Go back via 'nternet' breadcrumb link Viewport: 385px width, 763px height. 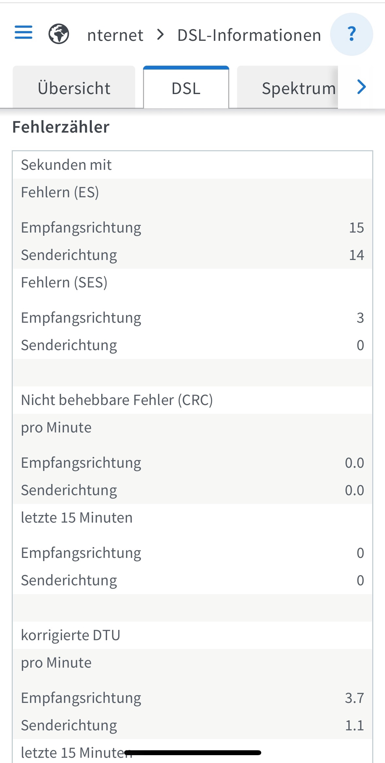point(115,35)
